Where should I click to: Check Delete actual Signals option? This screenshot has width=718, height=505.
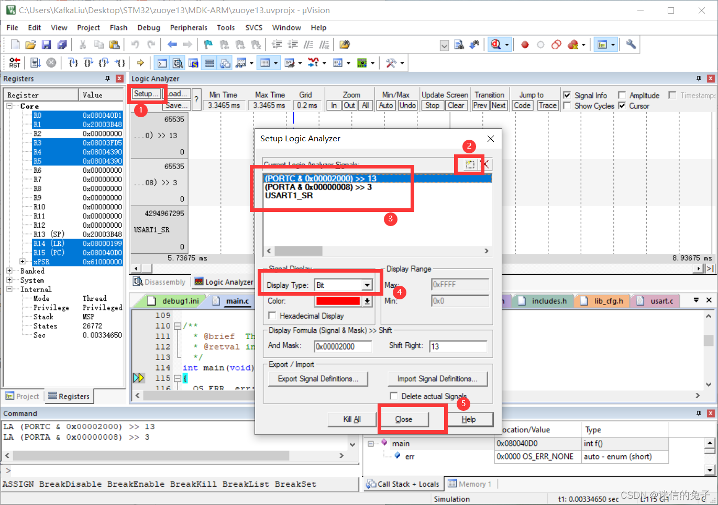[x=394, y=396]
